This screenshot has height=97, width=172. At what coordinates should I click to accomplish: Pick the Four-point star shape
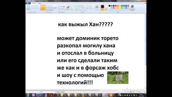(x=74, y=10)
